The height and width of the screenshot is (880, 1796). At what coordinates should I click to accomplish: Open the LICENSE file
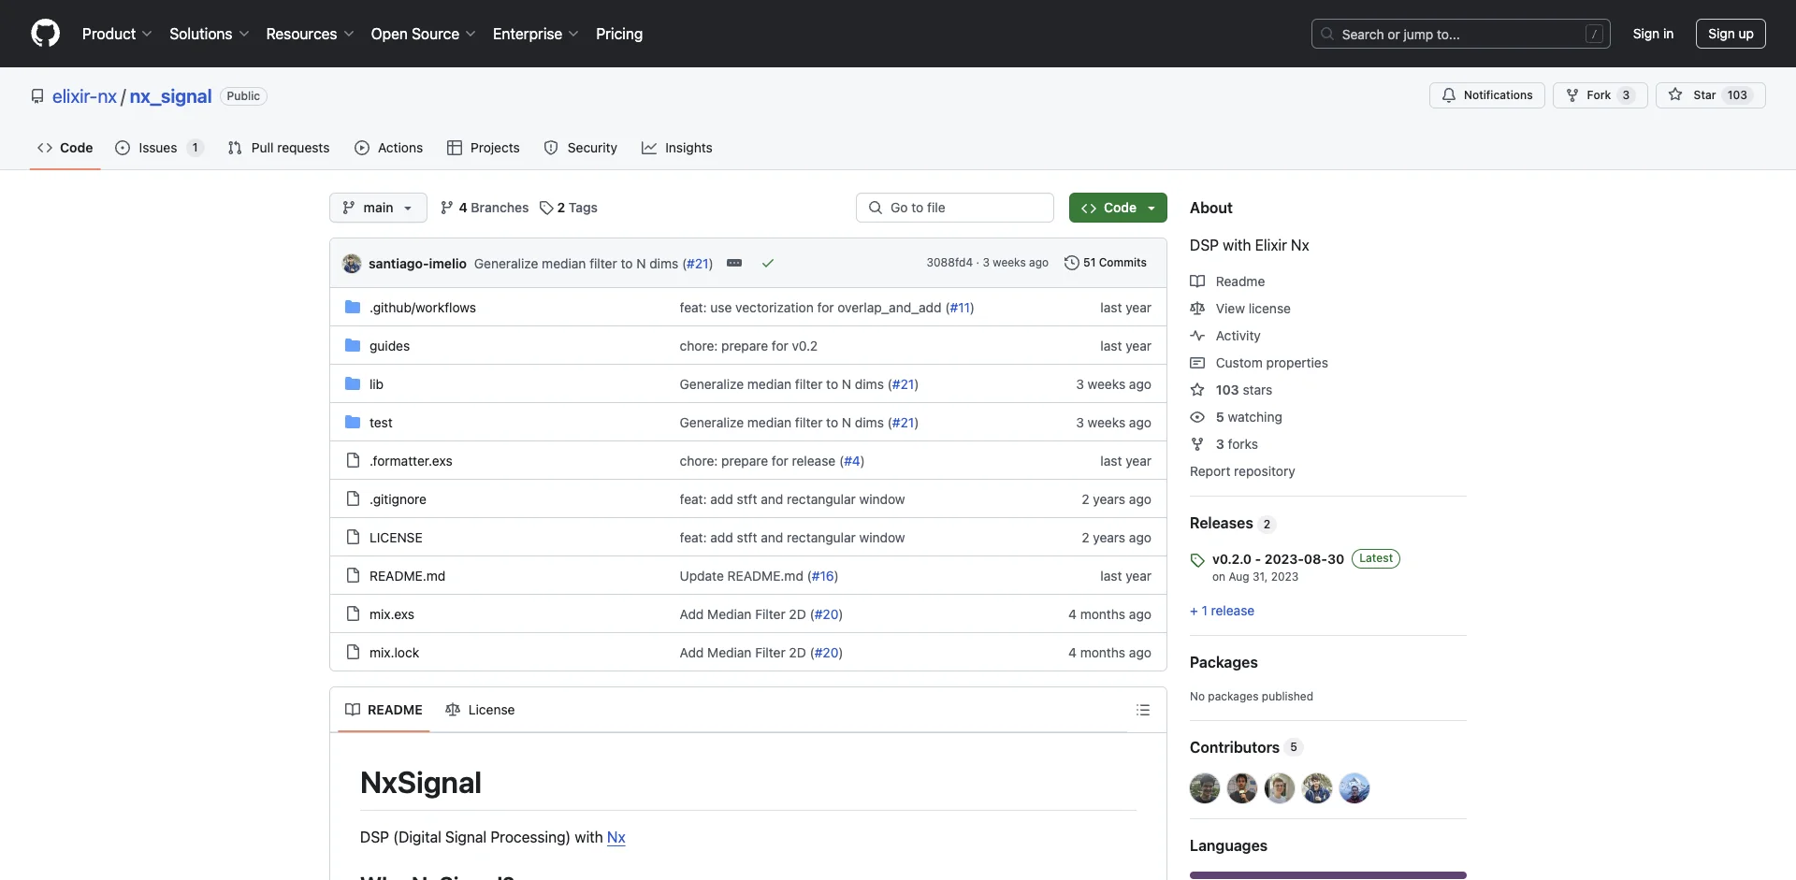coord(396,538)
